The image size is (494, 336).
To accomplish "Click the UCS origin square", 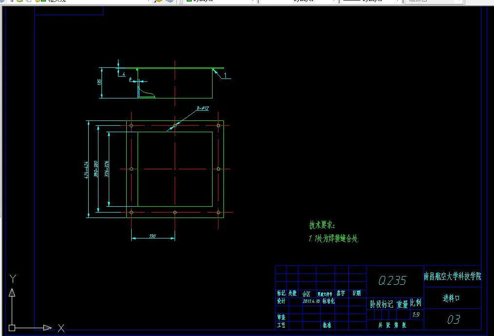I will [x=12, y=328].
